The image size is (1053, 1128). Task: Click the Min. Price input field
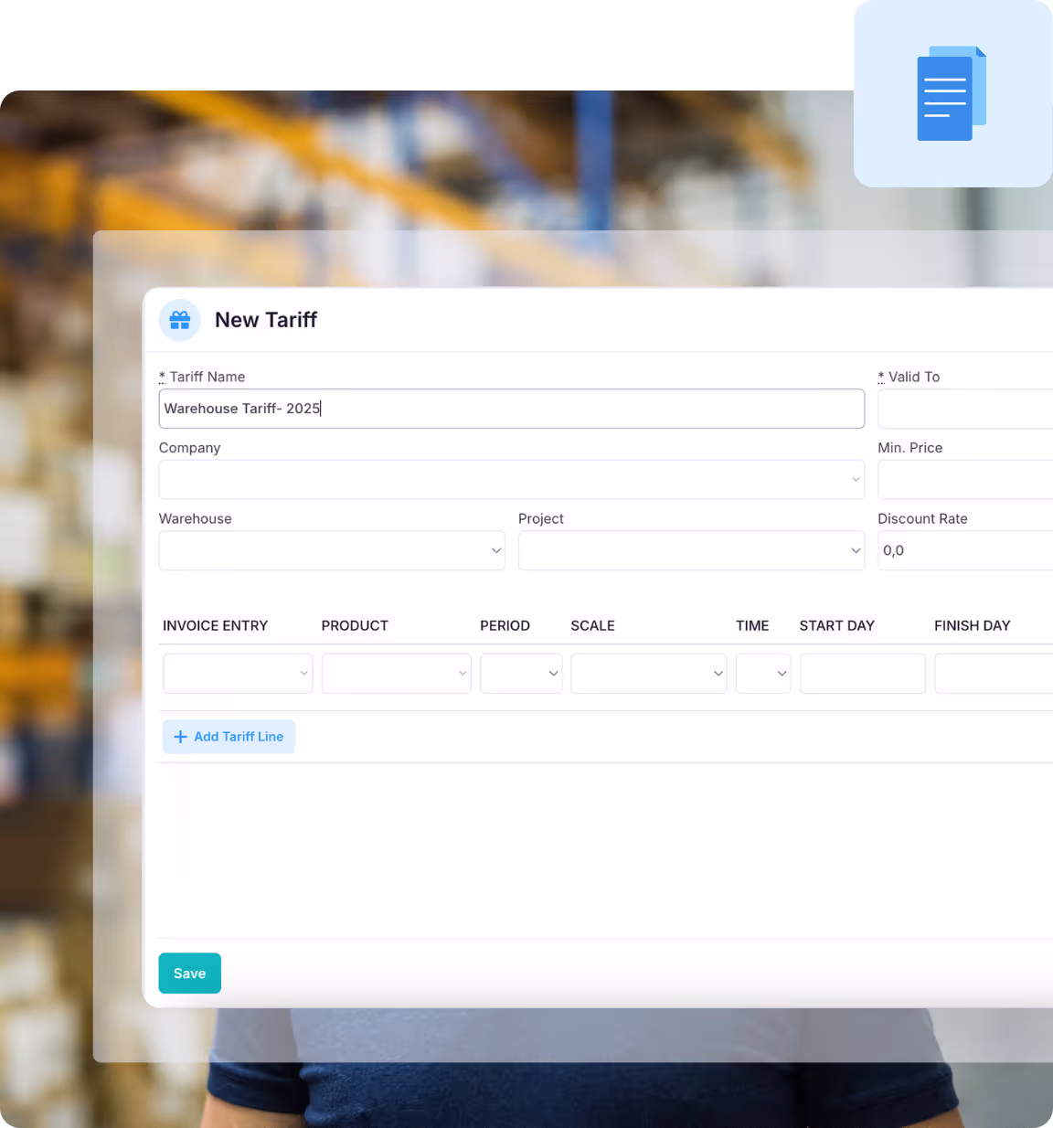(965, 480)
